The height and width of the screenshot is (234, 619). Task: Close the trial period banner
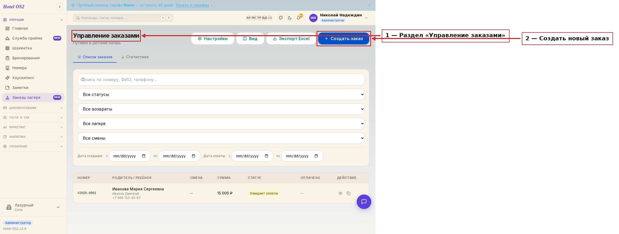(369, 5)
